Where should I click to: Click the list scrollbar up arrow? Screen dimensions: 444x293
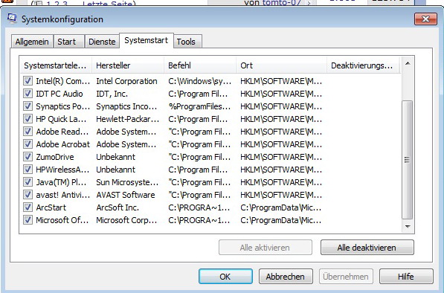408,63
